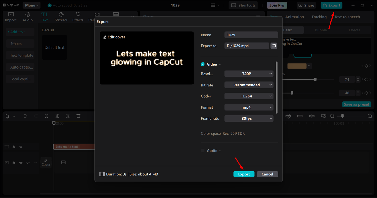Cancel the Export dialog
The image size is (377, 198).
click(x=267, y=174)
